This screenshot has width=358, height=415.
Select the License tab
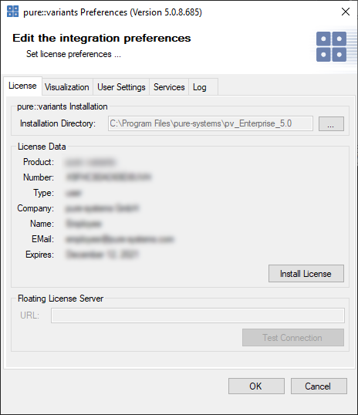coord(22,86)
